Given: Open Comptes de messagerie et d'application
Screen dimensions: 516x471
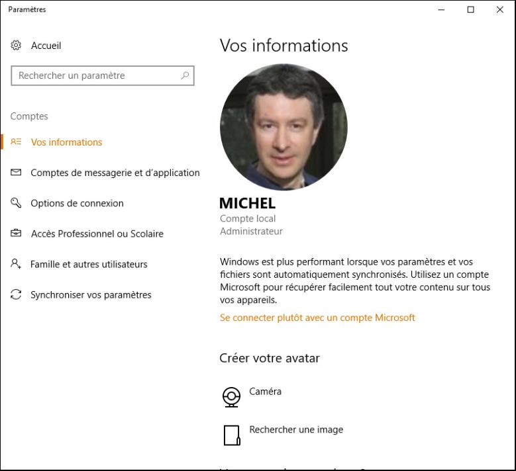Looking at the screenshot, I should [x=115, y=173].
